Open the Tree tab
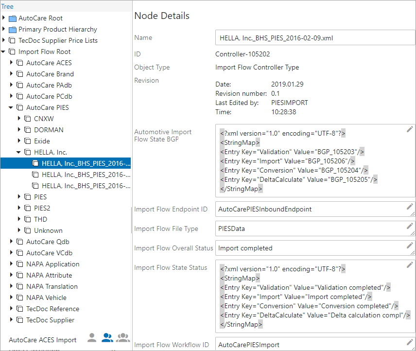This screenshot has width=416, height=351. (7, 6)
